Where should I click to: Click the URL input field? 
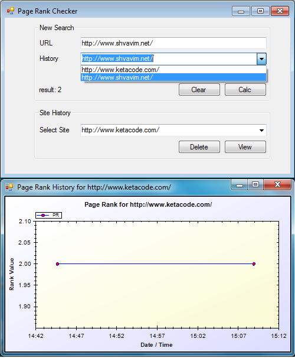(173, 43)
